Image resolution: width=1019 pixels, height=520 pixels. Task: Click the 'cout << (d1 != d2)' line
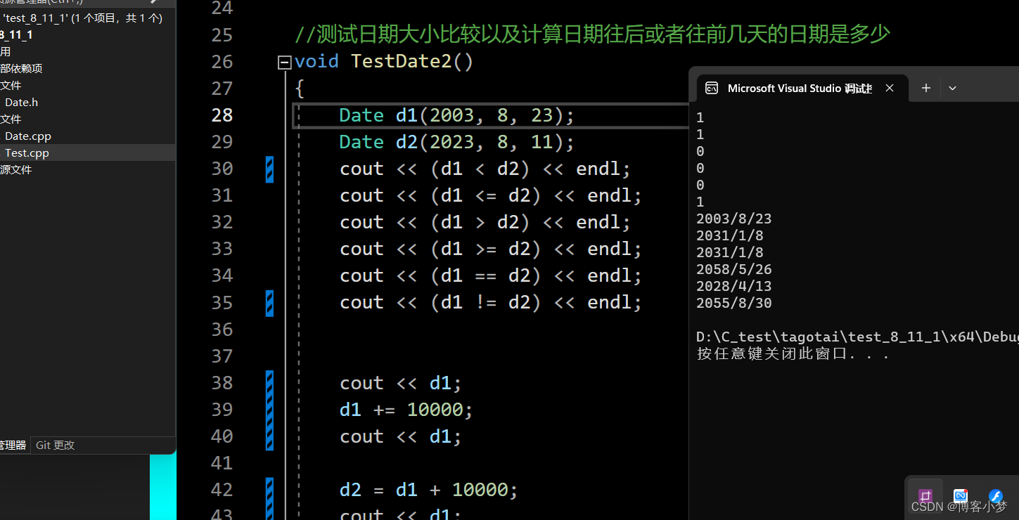491,302
